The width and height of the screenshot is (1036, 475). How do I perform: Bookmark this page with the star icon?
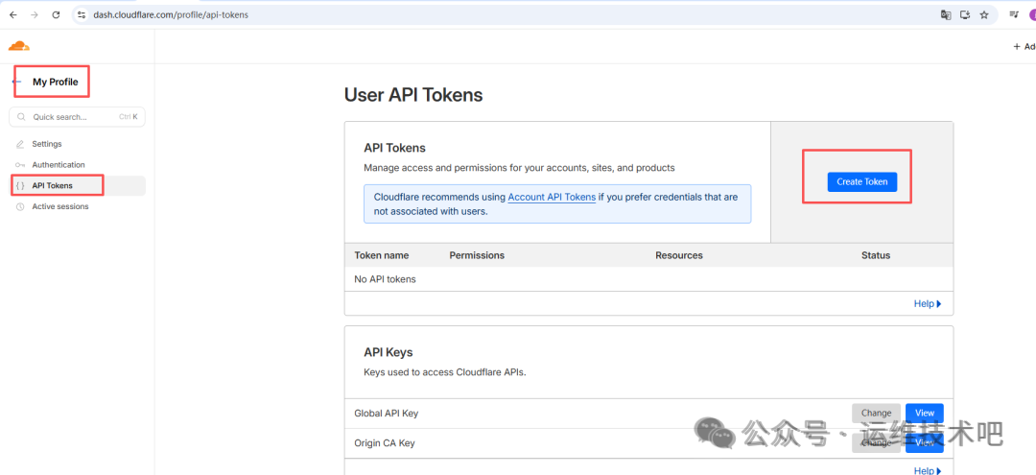pyautogui.click(x=984, y=14)
